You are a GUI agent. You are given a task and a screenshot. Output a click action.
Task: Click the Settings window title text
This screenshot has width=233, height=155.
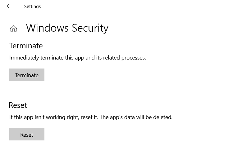click(32, 7)
